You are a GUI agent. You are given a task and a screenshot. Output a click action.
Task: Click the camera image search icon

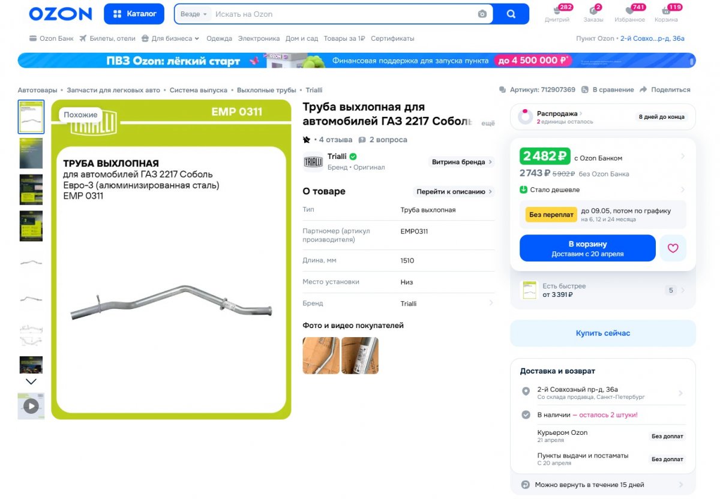pyautogui.click(x=482, y=14)
